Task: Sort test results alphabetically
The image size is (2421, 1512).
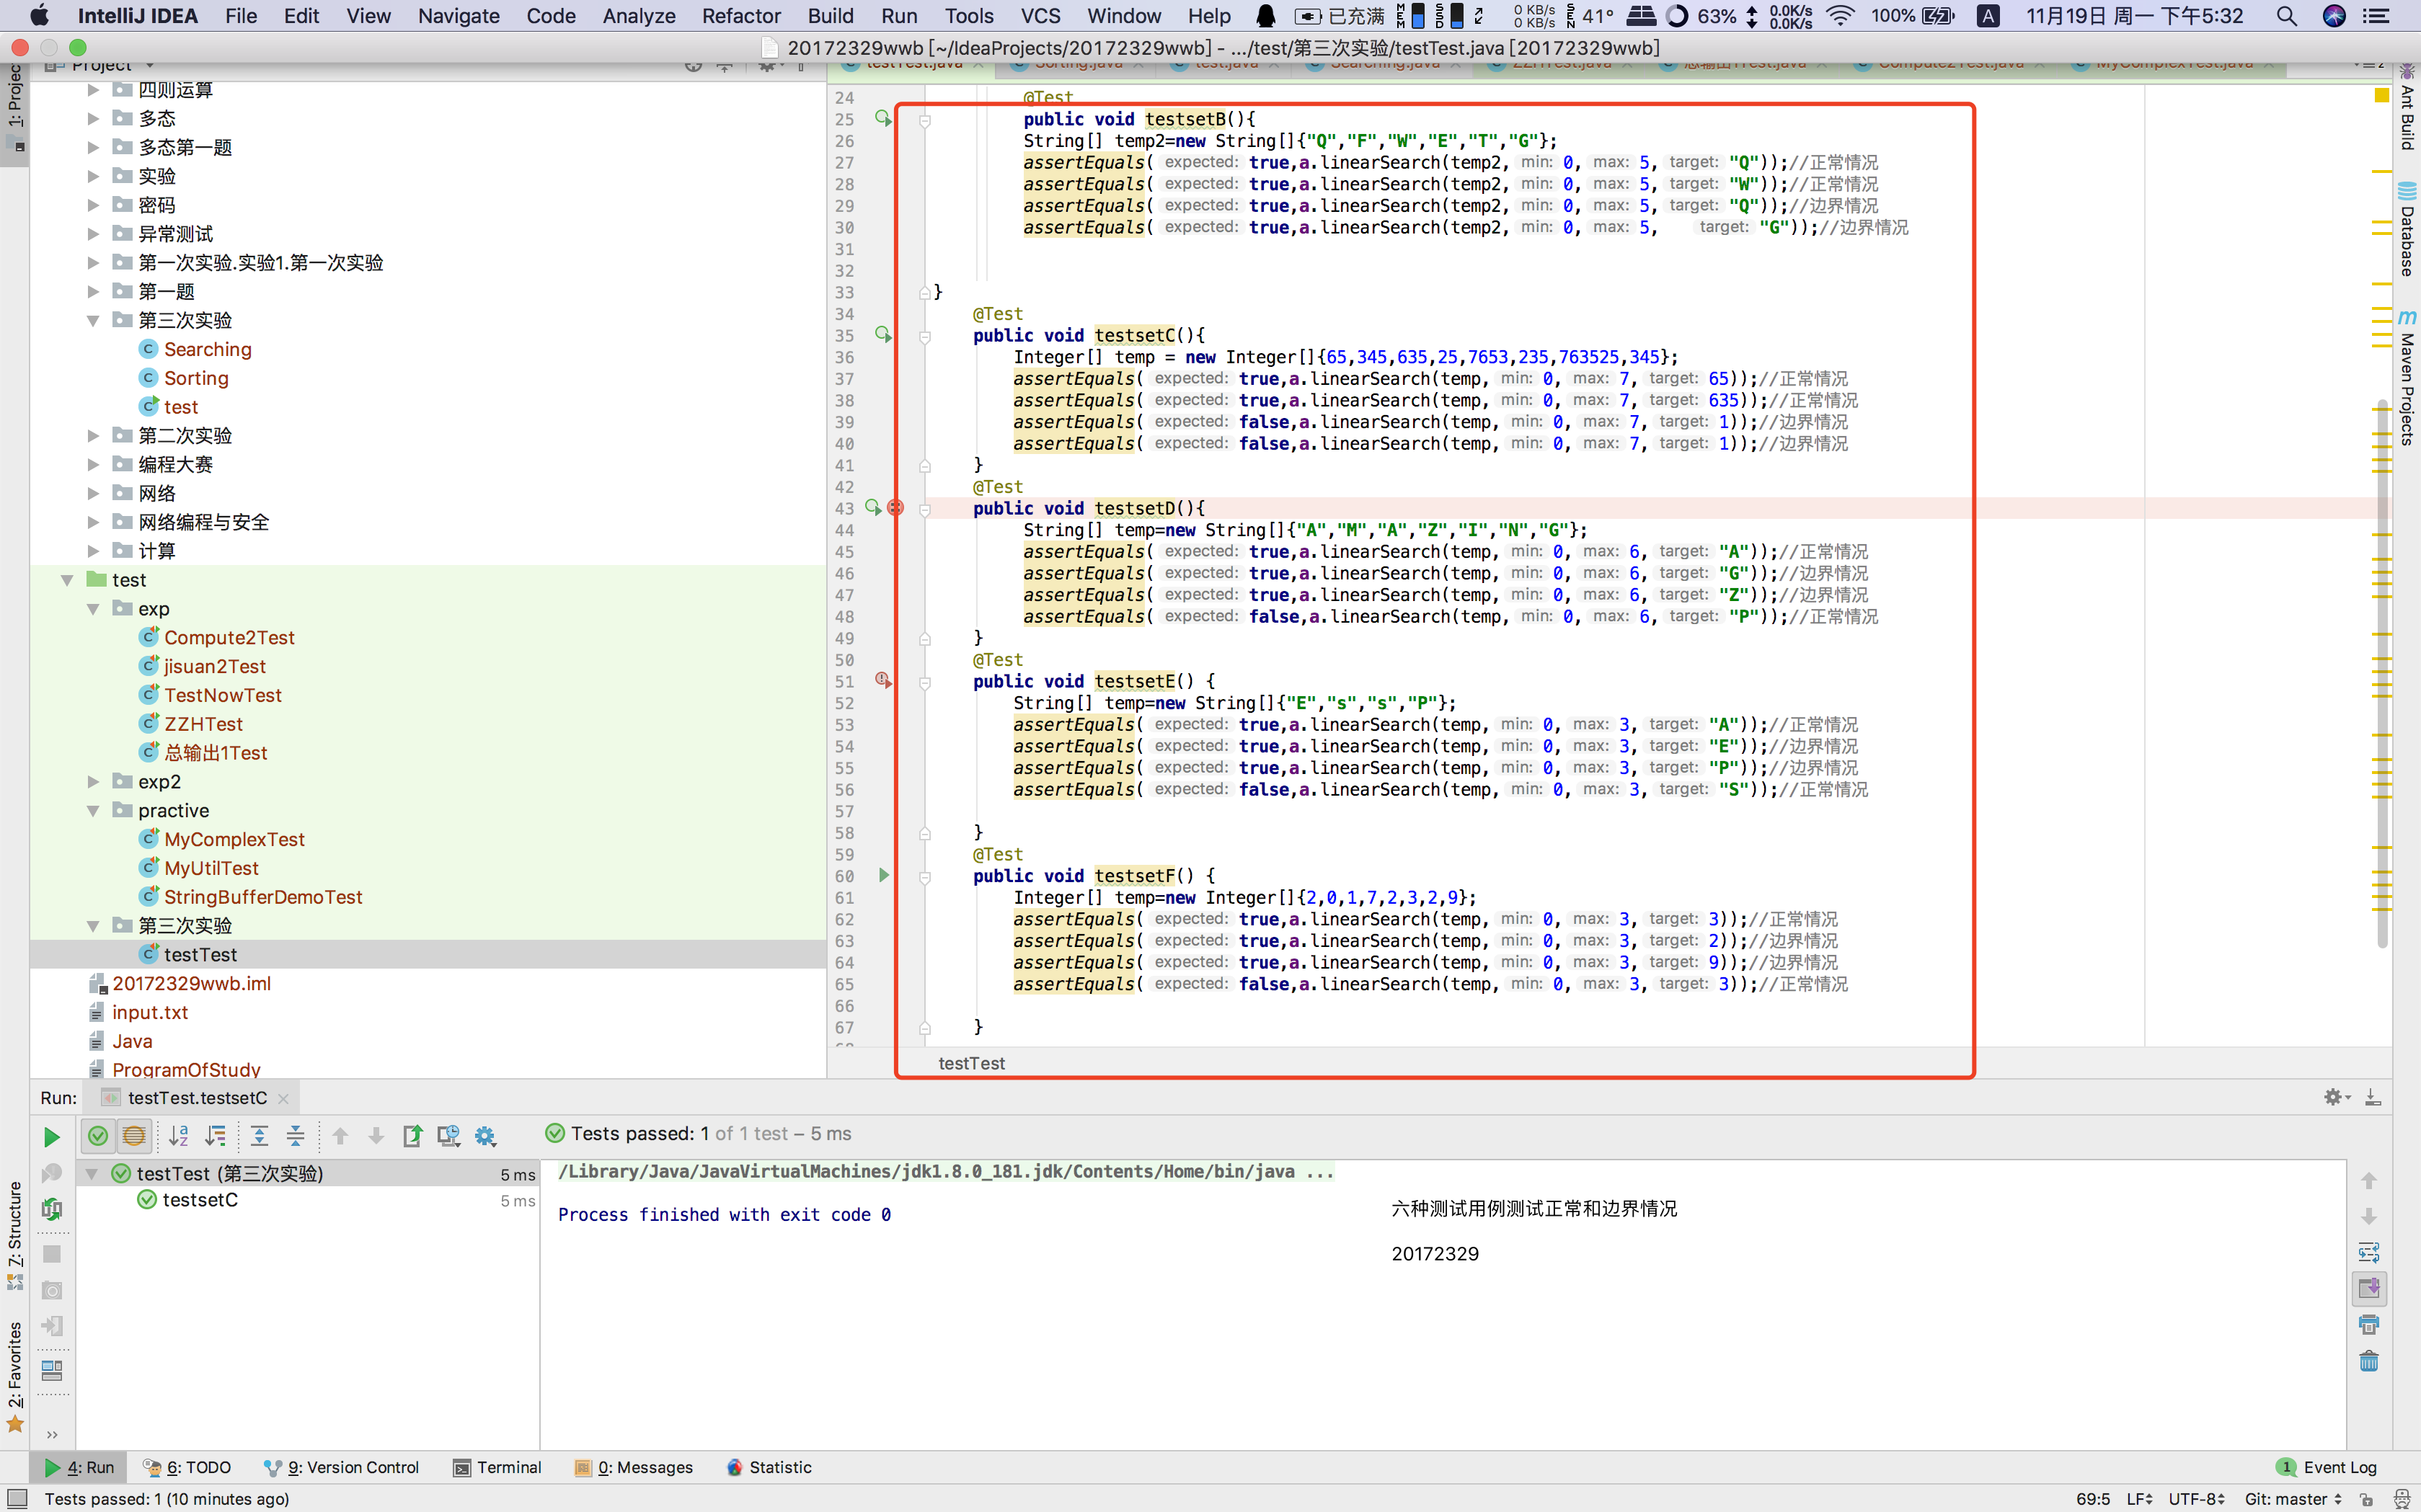Action: click(179, 1135)
